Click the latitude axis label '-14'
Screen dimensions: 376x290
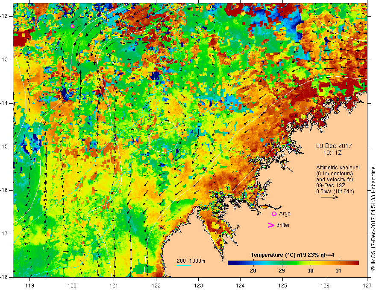[4, 103]
